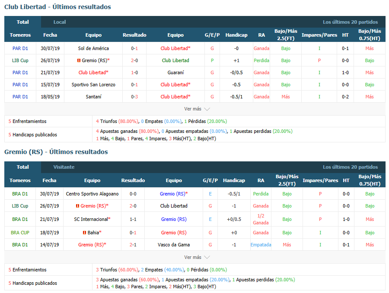Click Gremio (RS) in the Centro Sportivo Alagoano row
This screenshot has height=293, width=389.
coord(174,194)
